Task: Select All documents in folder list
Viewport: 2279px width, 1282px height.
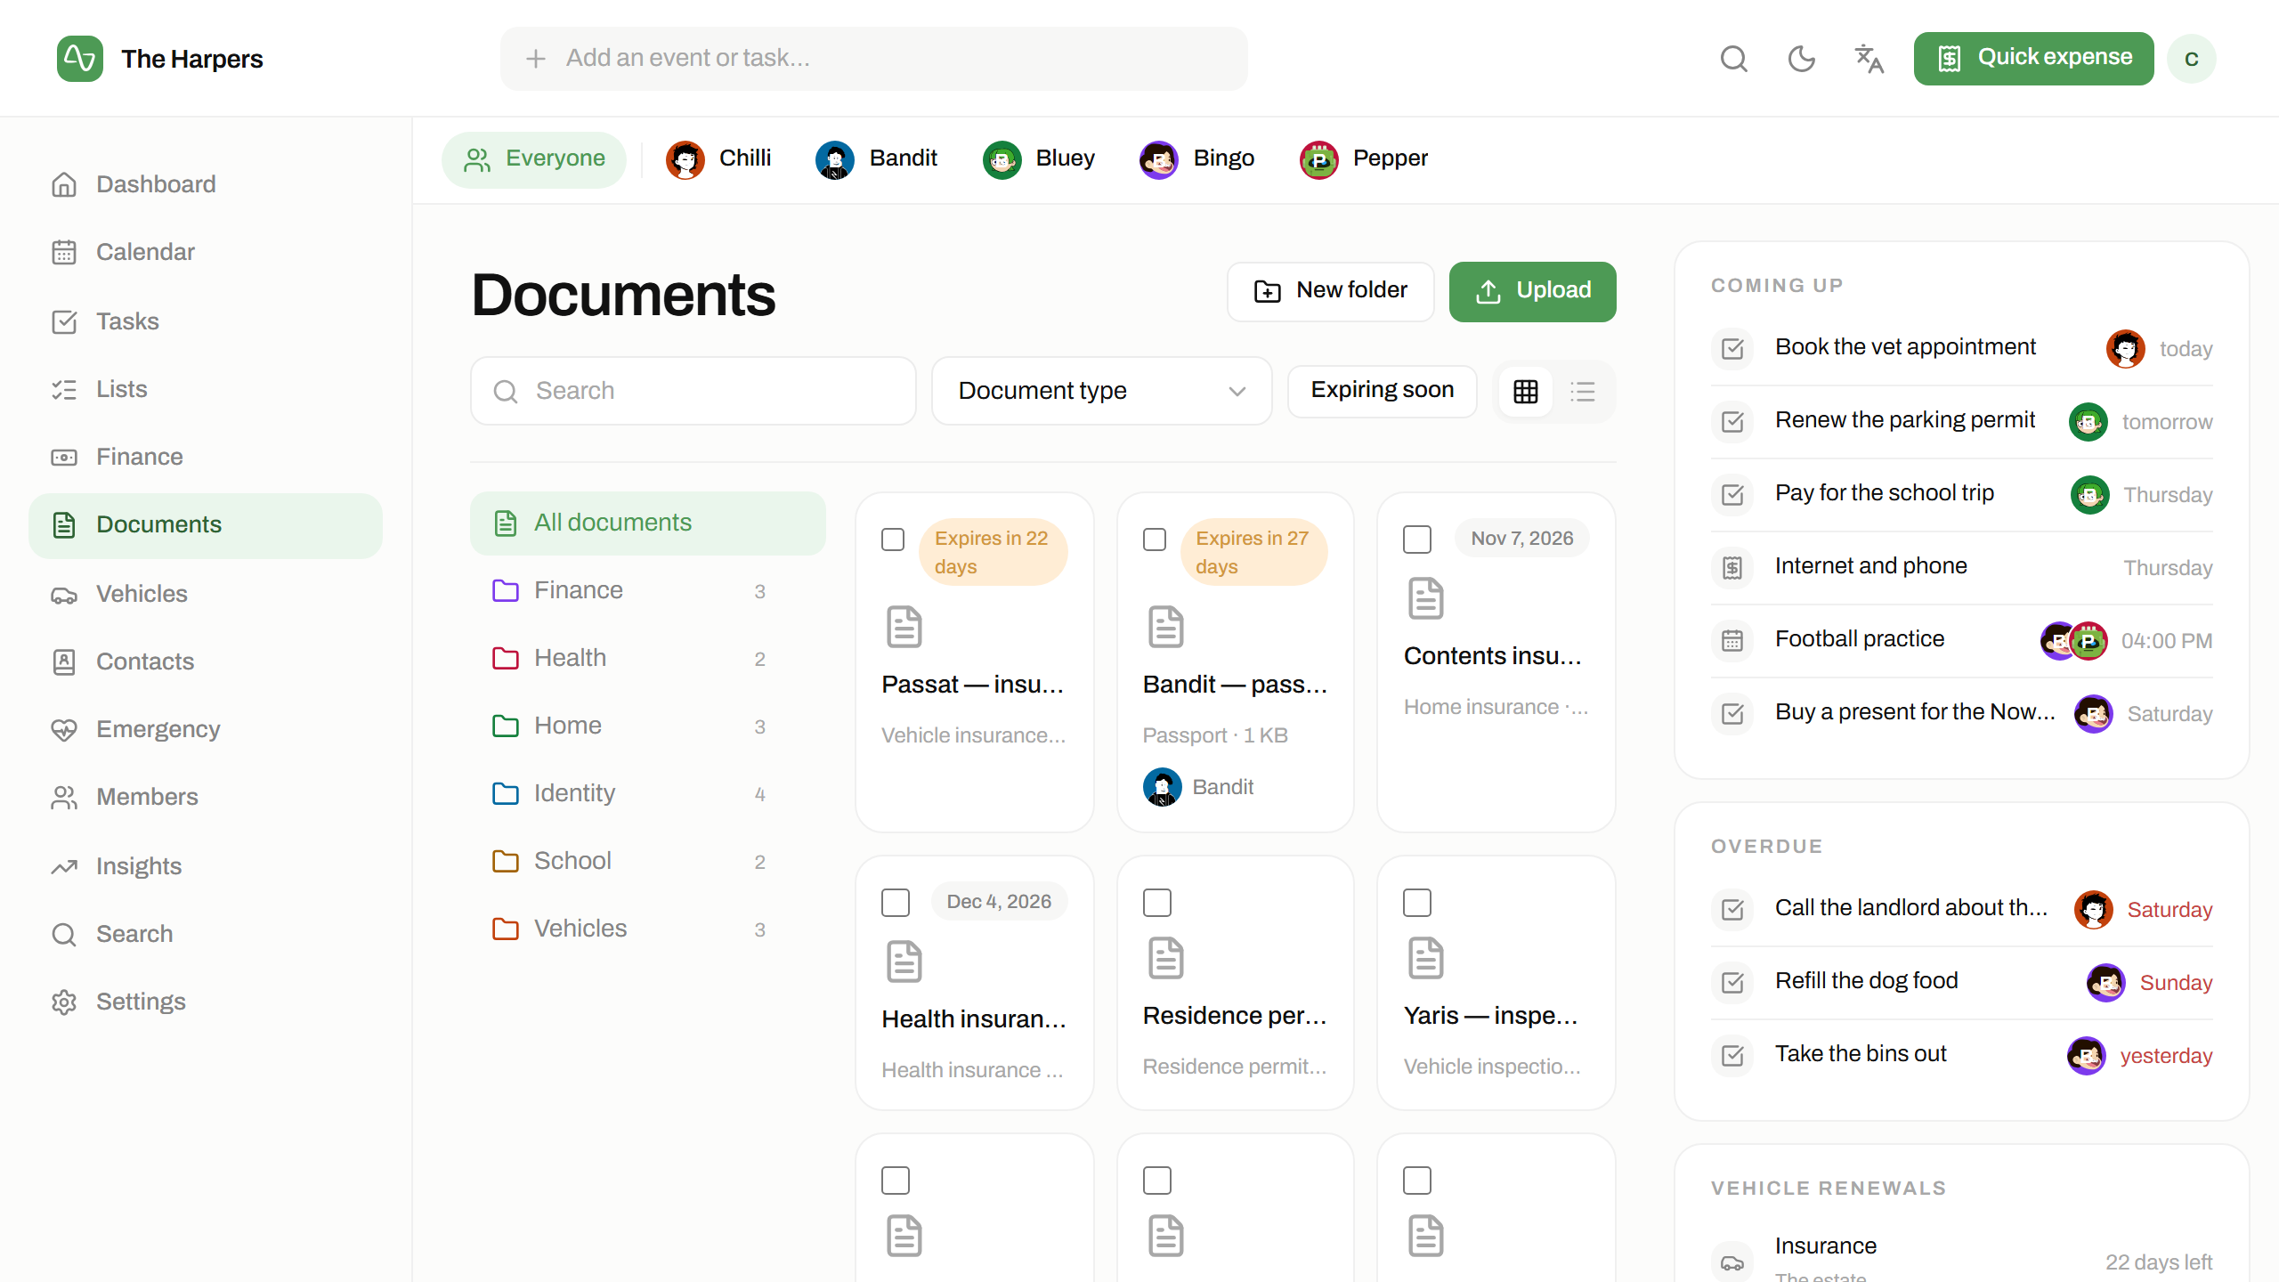Action: (648, 523)
